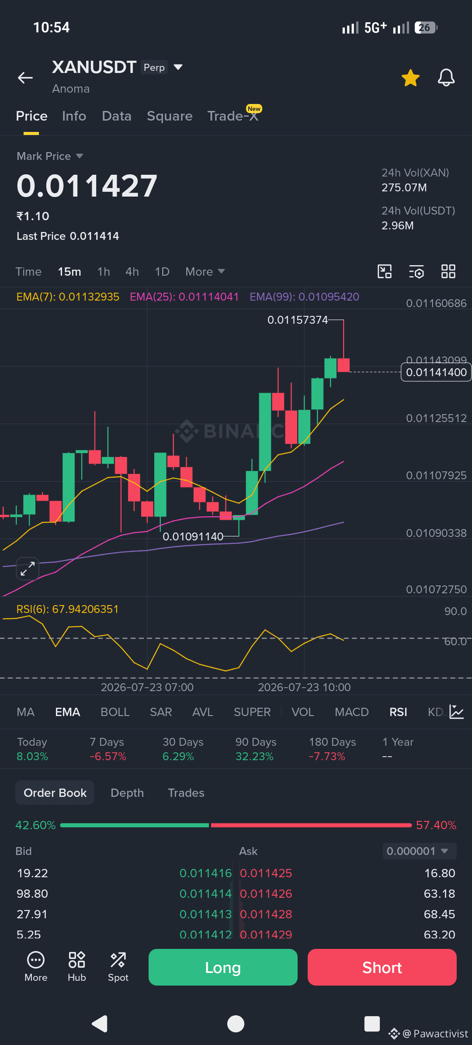Toggle the favorite star icon
This screenshot has height=1045, width=472.
tap(410, 78)
